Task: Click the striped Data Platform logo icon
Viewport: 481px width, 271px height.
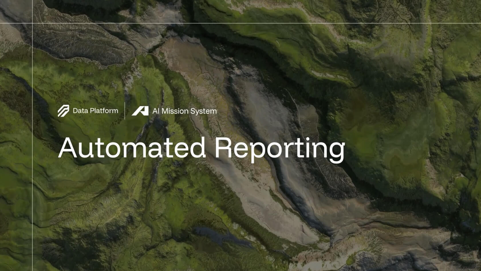Action: click(x=63, y=111)
